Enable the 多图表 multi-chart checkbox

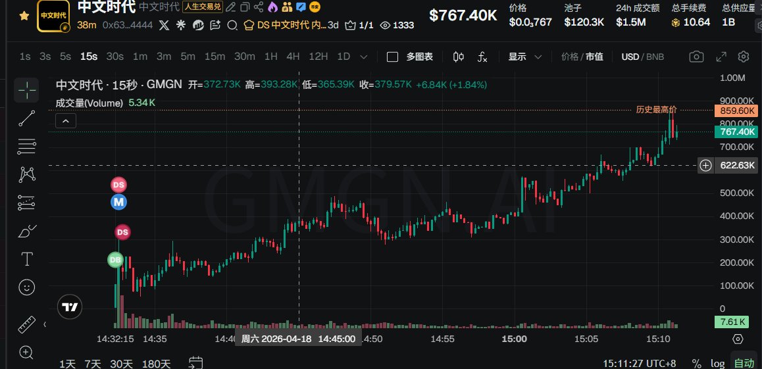(x=392, y=57)
